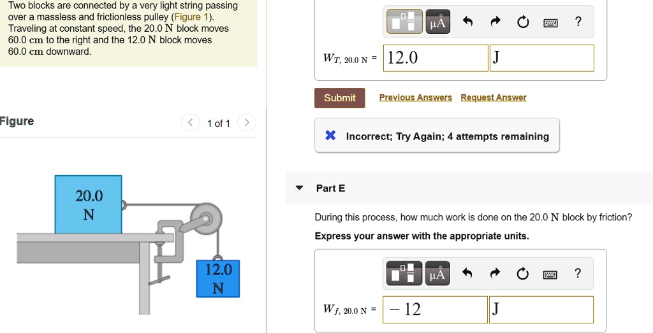Viewport: 653px width, 333px height.
Task: Show keyboard shortcuts in Part E toolbar
Action: click(x=550, y=274)
